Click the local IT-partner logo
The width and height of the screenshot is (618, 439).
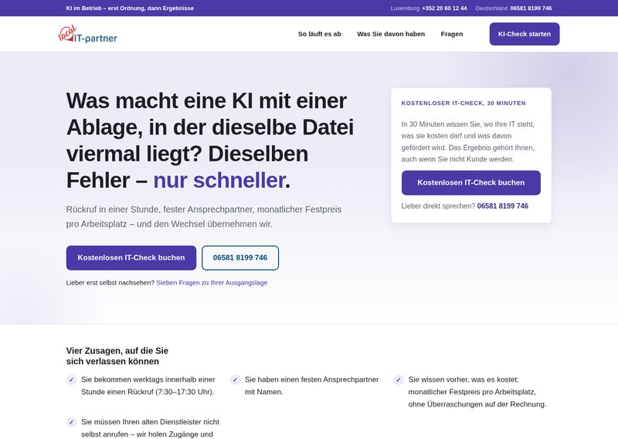pyautogui.click(x=88, y=34)
